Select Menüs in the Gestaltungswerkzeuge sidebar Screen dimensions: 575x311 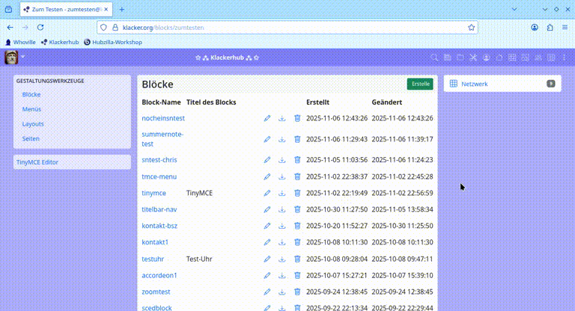coord(31,109)
